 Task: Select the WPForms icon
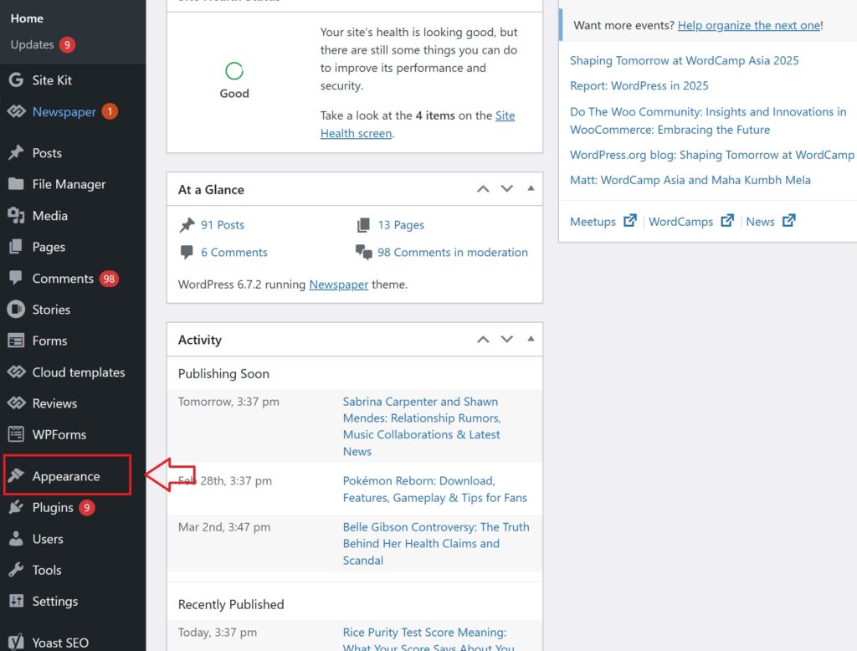[16, 434]
